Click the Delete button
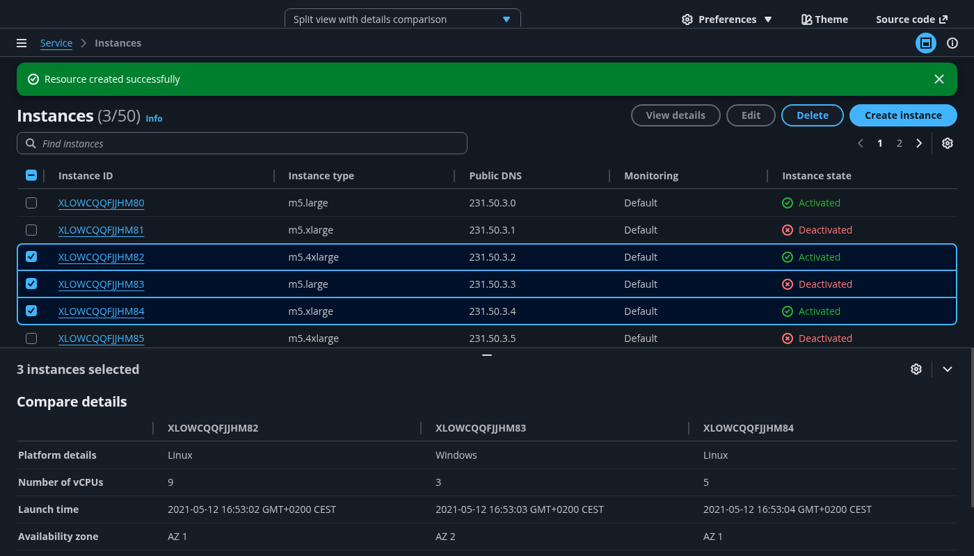Screen dimensions: 974x556 click(x=812, y=115)
